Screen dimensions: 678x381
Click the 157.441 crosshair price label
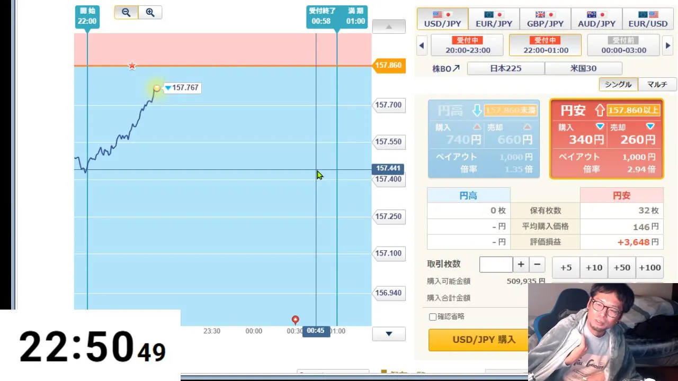tap(388, 169)
